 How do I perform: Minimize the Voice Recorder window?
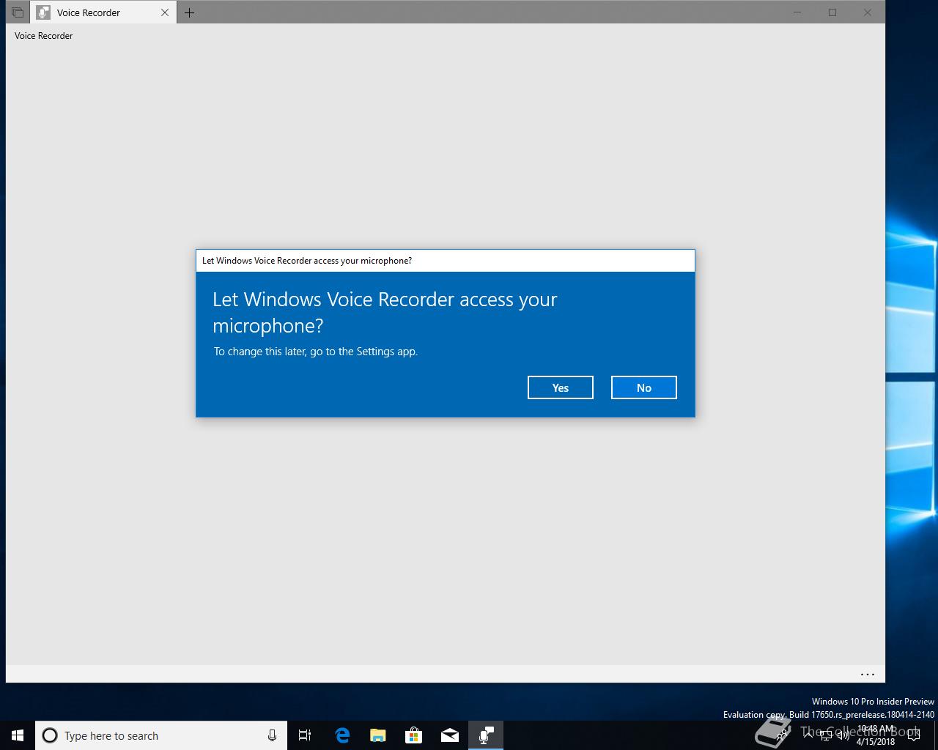pyautogui.click(x=797, y=12)
